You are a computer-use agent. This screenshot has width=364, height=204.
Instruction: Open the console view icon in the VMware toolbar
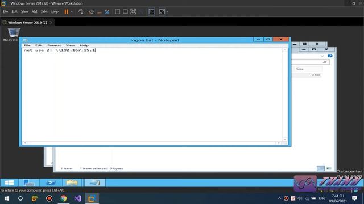[151, 11]
